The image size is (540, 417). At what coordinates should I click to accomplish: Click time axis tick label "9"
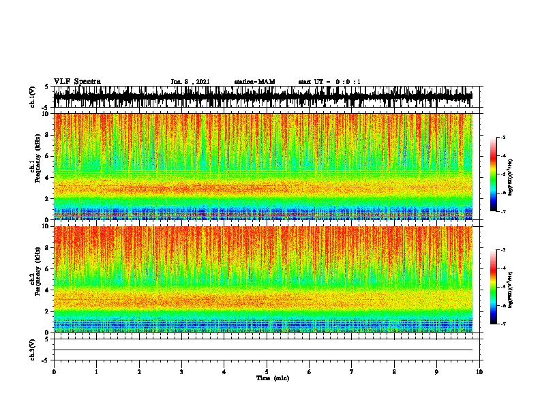[436, 372]
